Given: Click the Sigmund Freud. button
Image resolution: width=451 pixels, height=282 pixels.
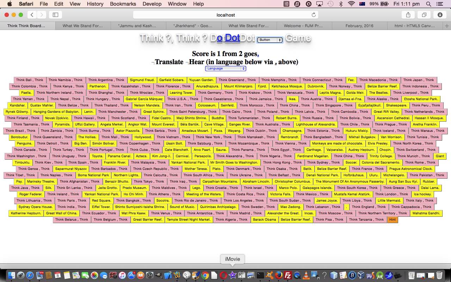Looking at the screenshot, I should [x=142, y=80].
